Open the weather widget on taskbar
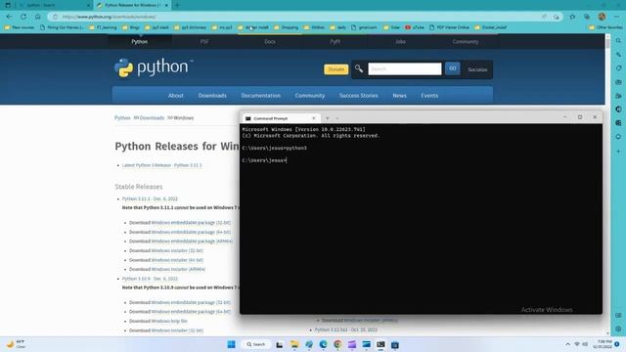This screenshot has width=626, height=352. pos(16,344)
